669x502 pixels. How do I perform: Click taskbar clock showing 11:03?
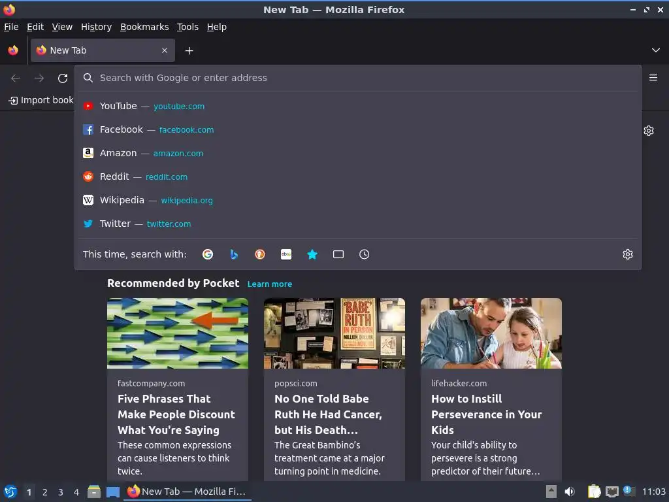[x=653, y=492]
